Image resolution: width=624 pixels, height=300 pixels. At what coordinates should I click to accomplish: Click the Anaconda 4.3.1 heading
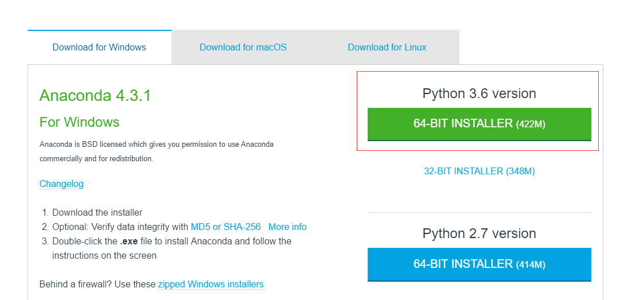coord(95,95)
